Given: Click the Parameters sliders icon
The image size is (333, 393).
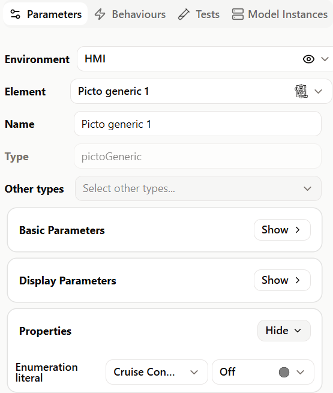Looking at the screenshot, I should click(15, 14).
